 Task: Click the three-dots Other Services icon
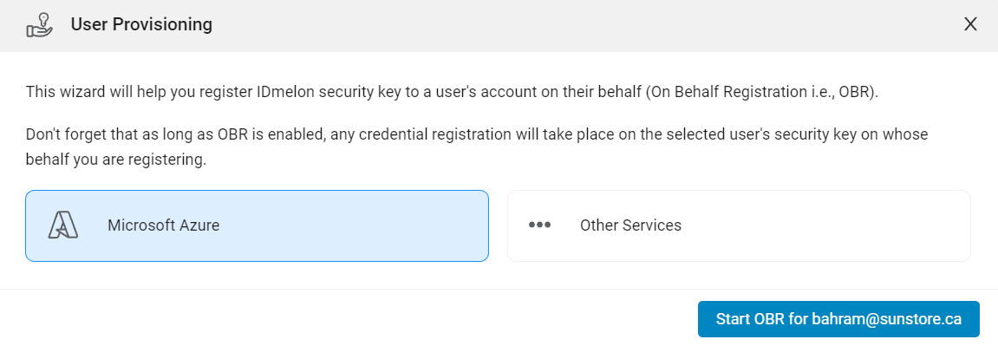(x=539, y=225)
